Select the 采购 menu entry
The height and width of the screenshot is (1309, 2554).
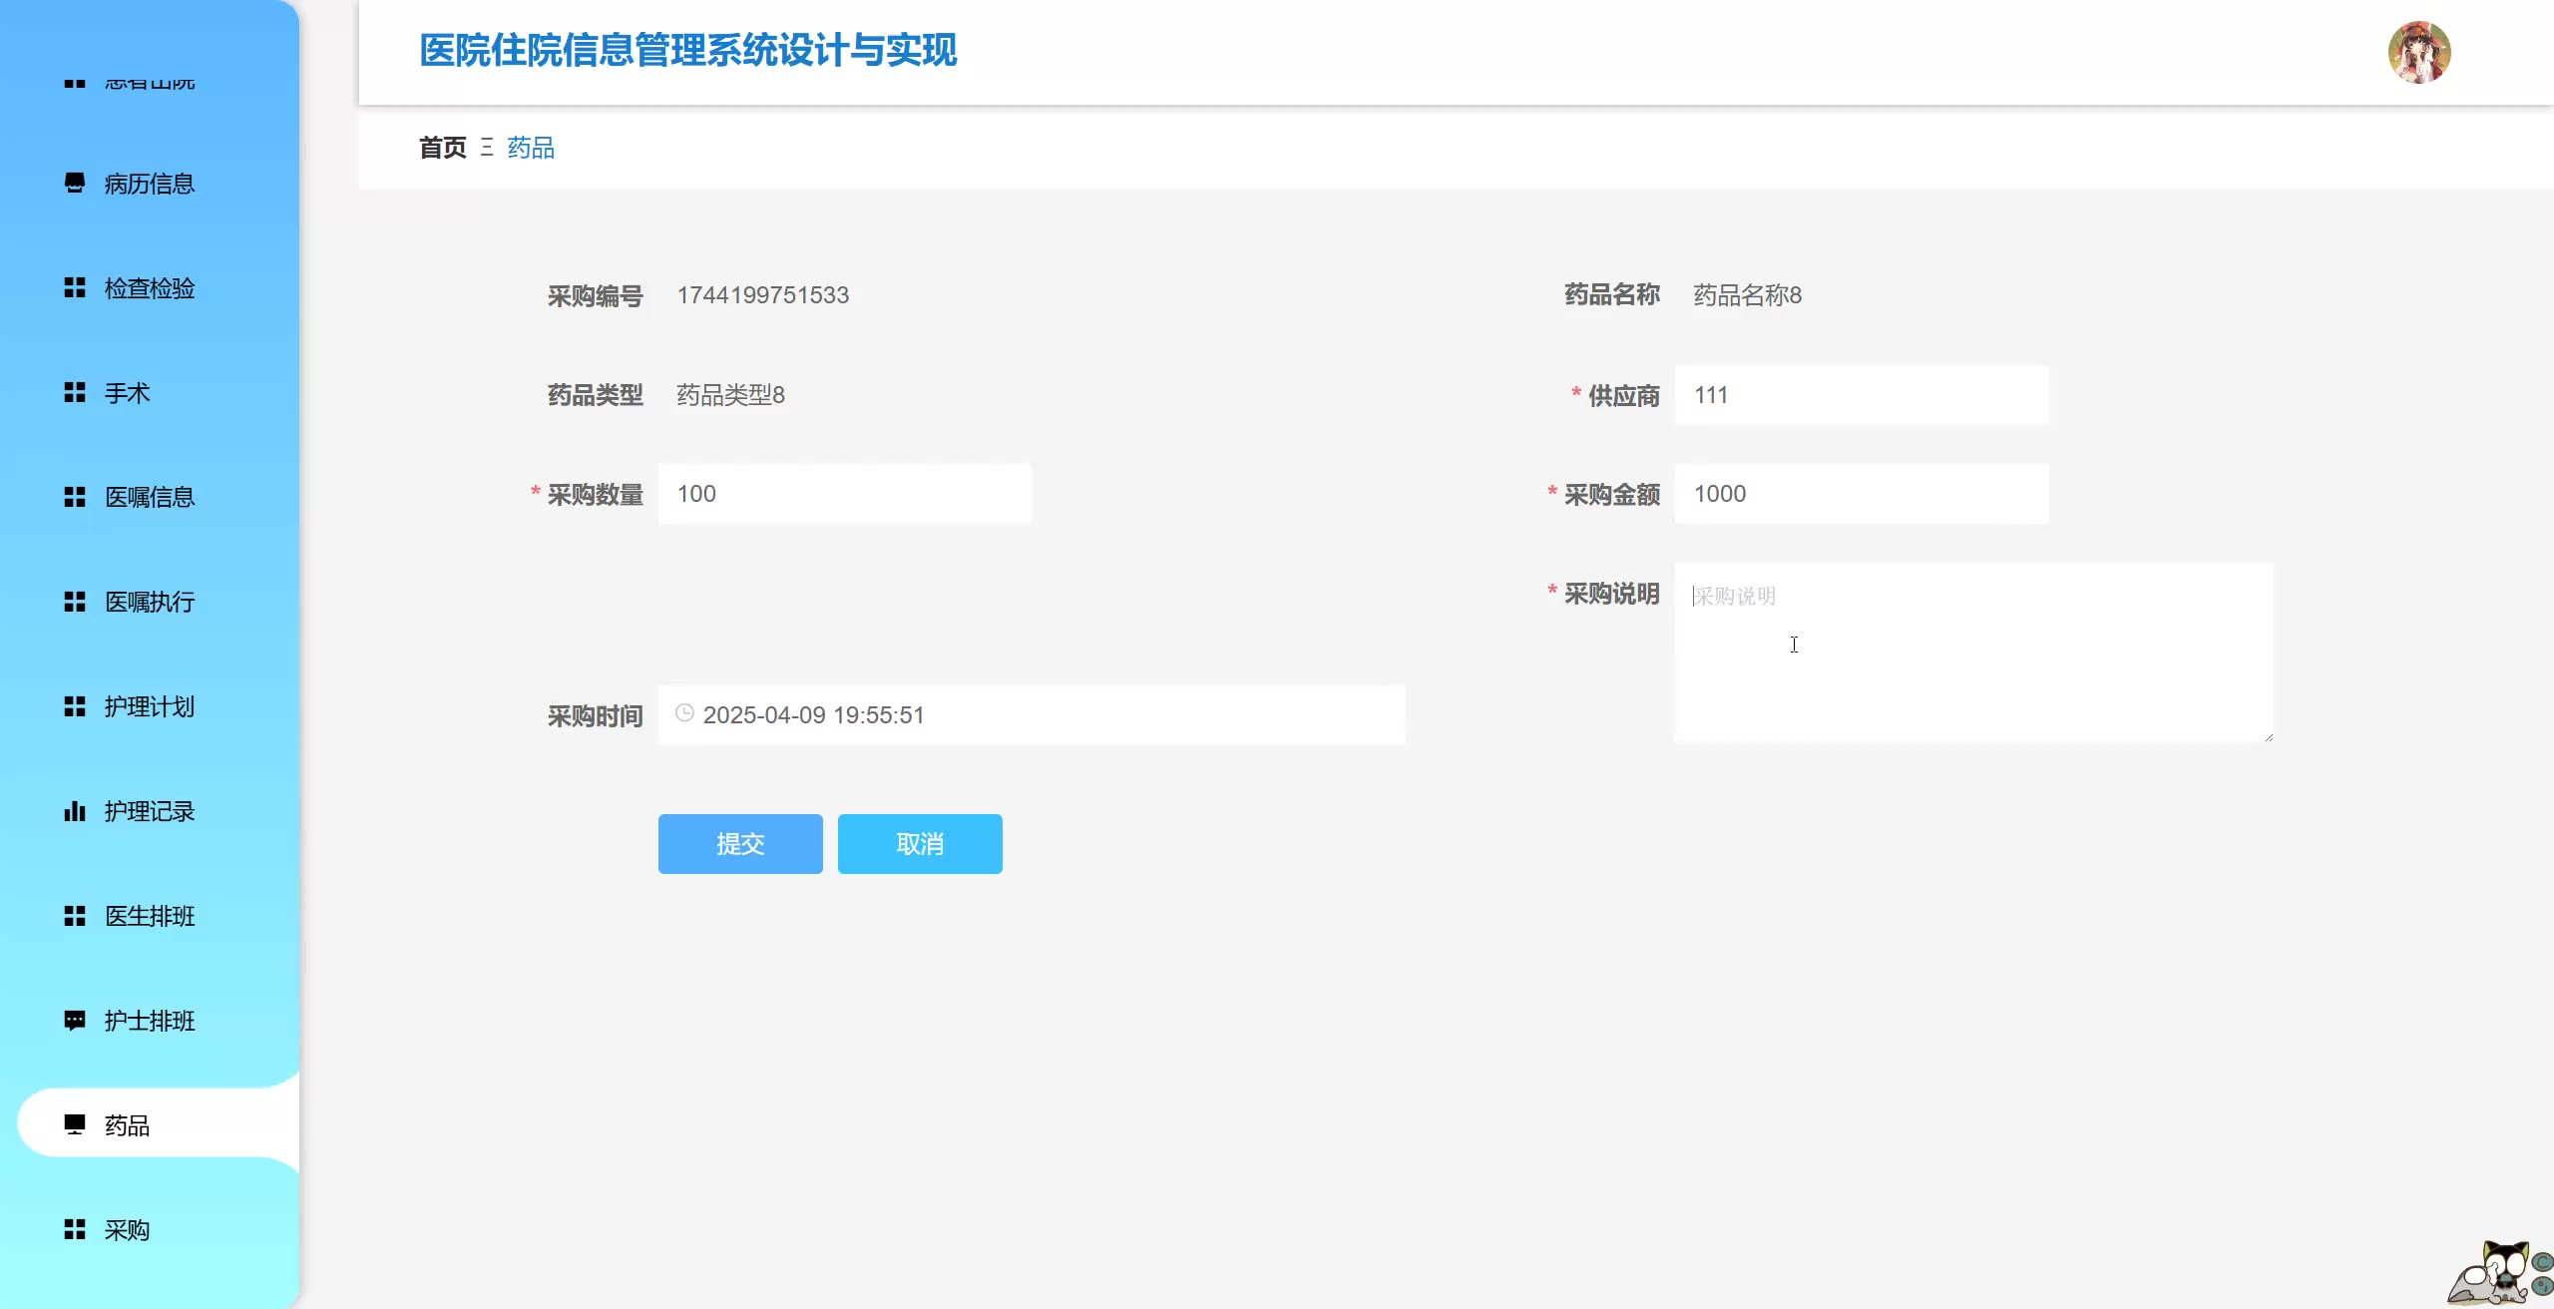pyautogui.click(x=128, y=1230)
